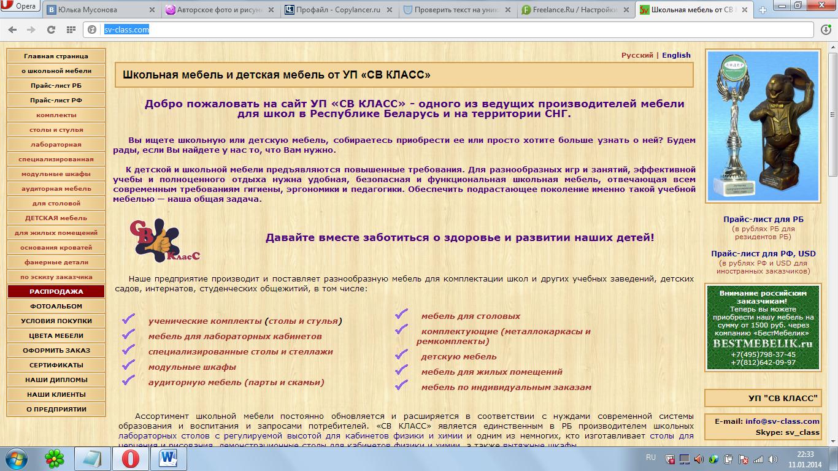The height and width of the screenshot is (471, 838).
Task: Open the Action Center flag tray icon
Action: pos(744,458)
